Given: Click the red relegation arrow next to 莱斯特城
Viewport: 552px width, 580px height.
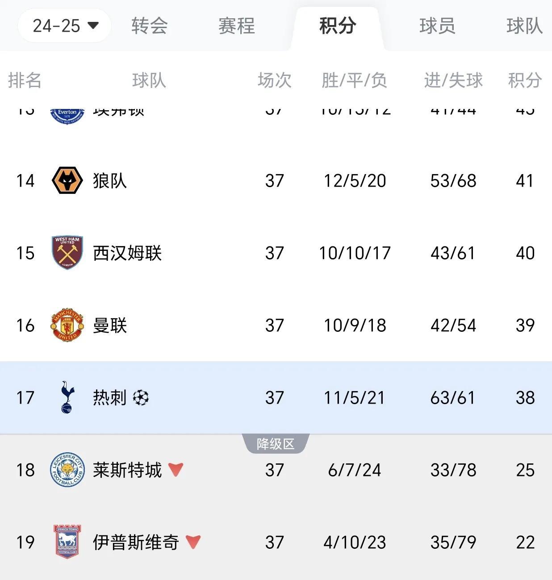Looking at the screenshot, I should click(176, 469).
